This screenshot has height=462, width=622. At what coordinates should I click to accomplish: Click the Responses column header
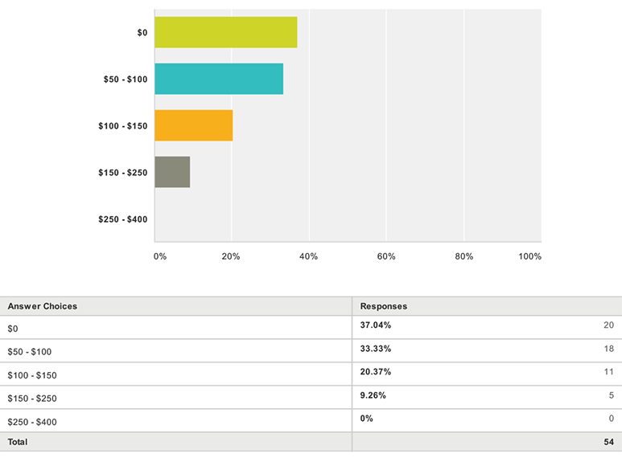[x=384, y=306]
